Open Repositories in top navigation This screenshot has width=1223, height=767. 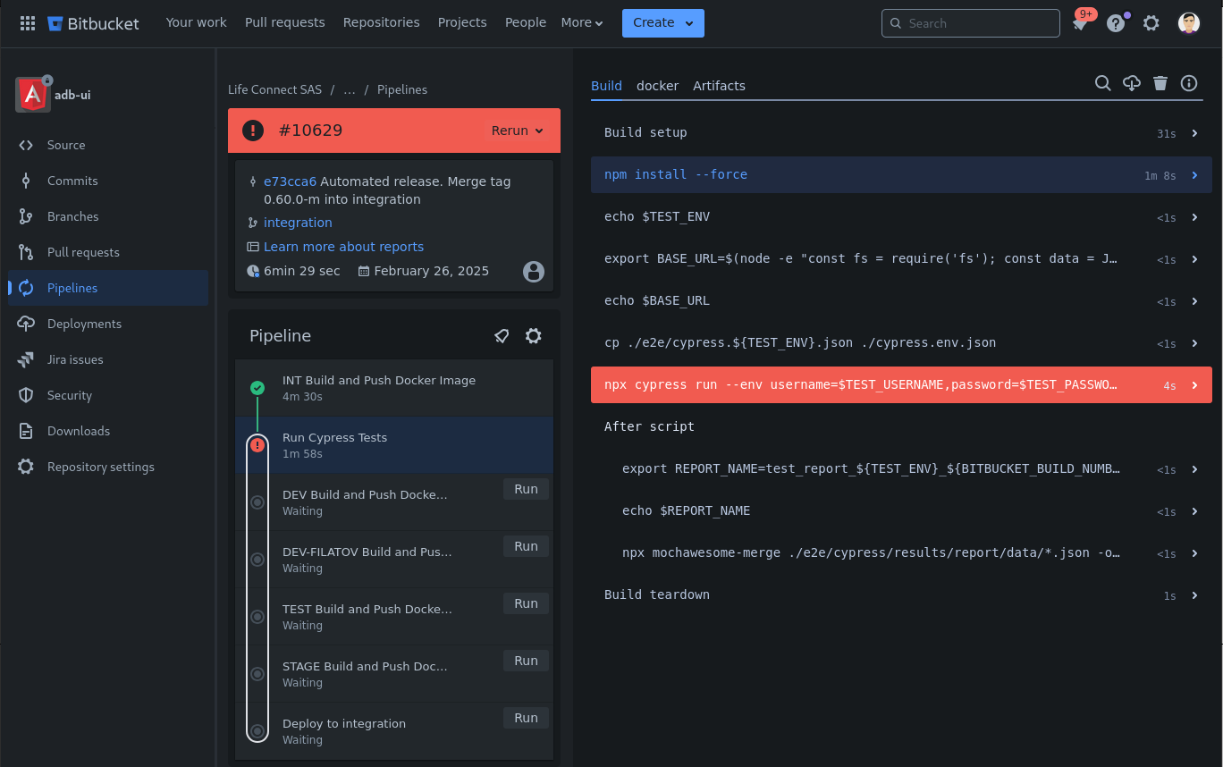click(x=381, y=22)
